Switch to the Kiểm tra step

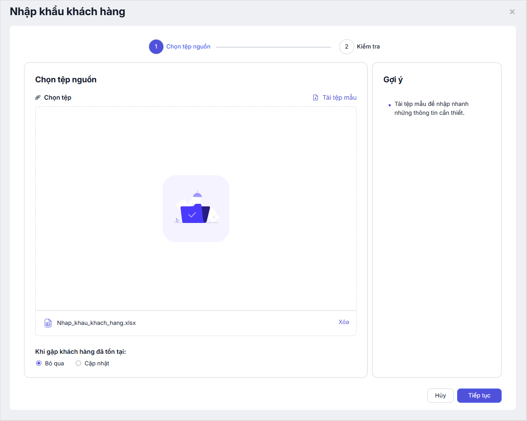[368, 47]
